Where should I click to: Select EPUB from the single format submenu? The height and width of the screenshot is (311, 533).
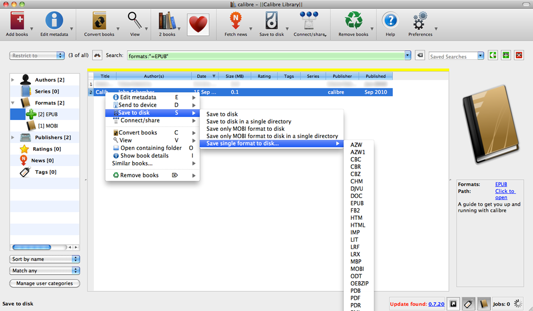(357, 203)
